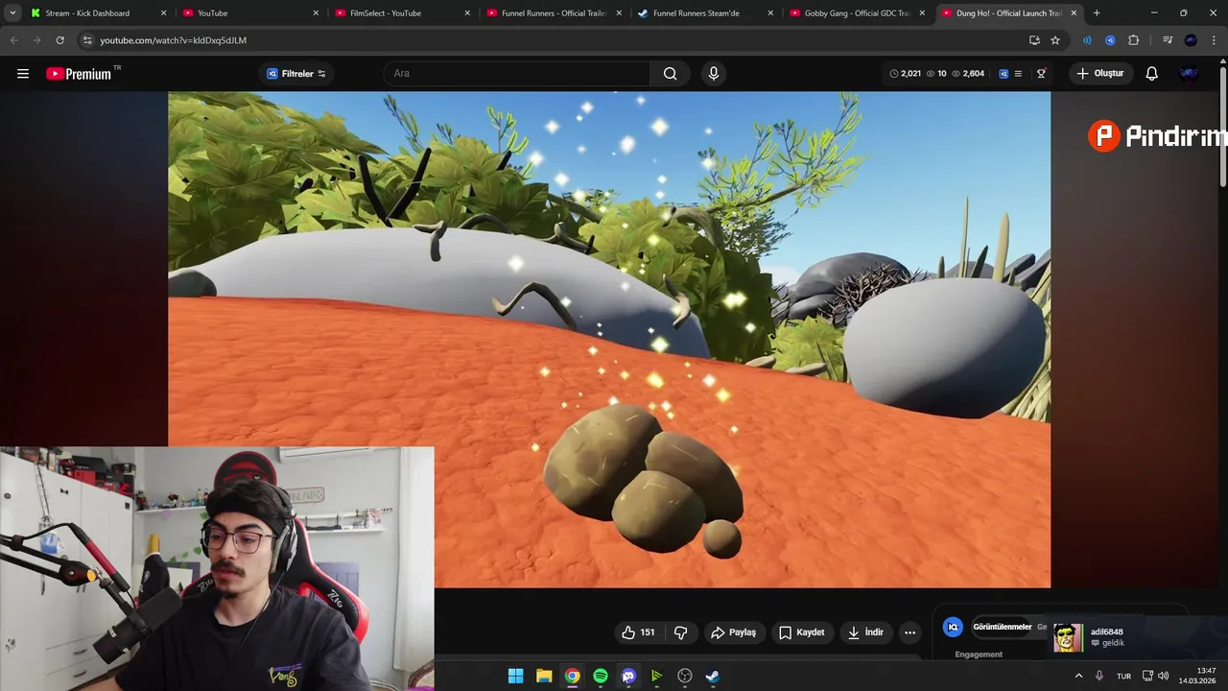Install app icon in address bar
The image size is (1228, 691).
click(x=1034, y=40)
